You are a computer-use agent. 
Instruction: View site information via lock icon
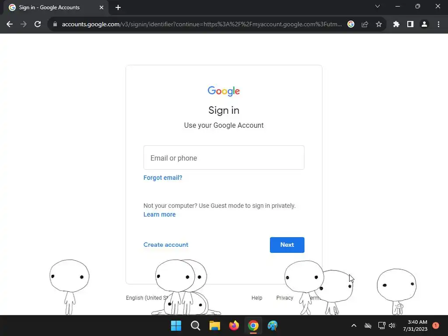coord(55,24)
